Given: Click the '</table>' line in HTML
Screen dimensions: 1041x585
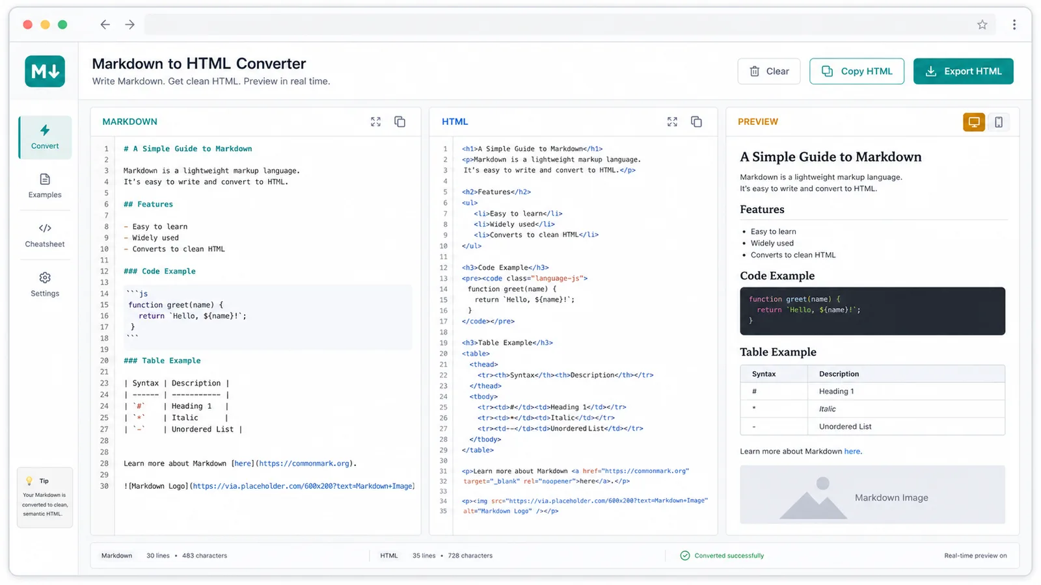Looking at the screenshot, I should tap(478, 450).
